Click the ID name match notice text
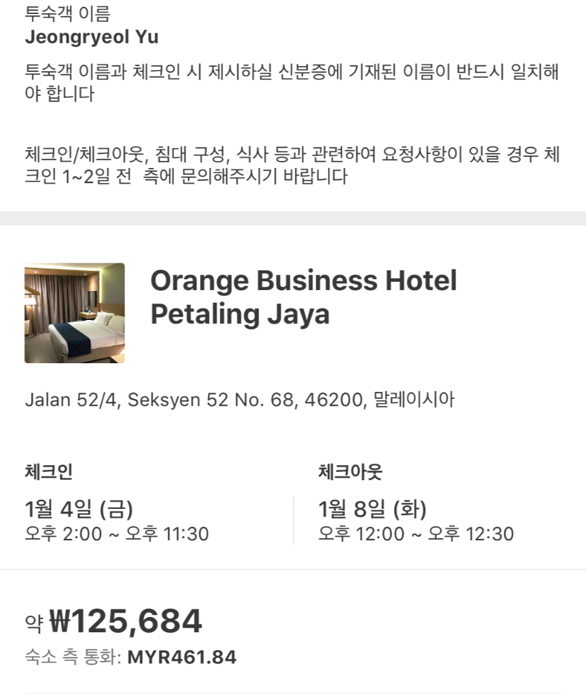Screen dimensions: 586x694 click(x=291, y=83)
